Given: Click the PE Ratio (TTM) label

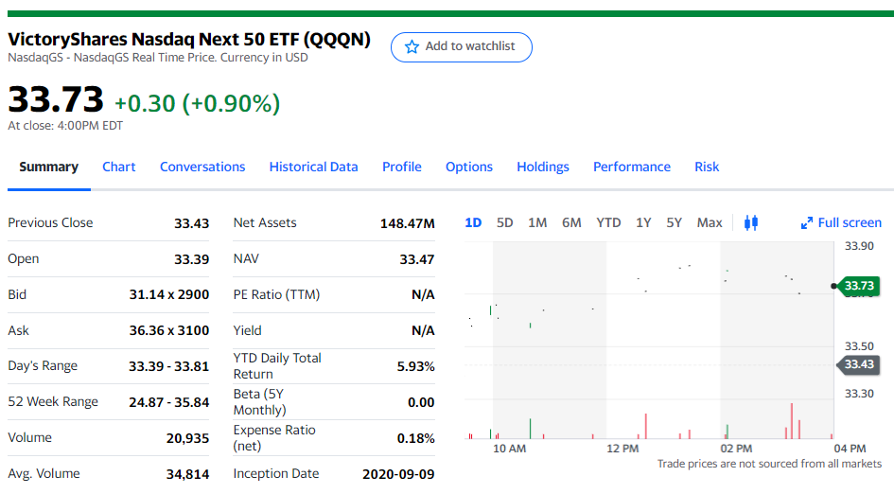Looking at the screenshot, I should pos(276,294).
